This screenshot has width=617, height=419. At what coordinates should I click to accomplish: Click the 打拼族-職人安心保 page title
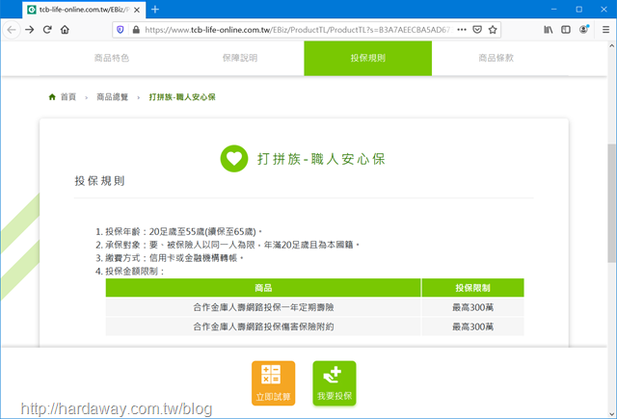pyautogui.click(x=321, y=159)
